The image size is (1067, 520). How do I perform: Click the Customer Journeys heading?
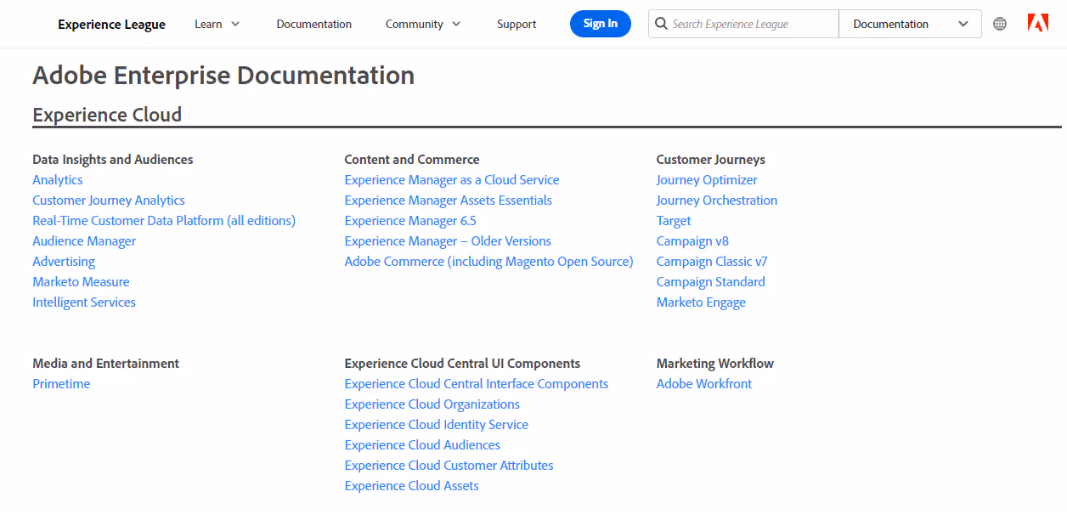point(711,160)
